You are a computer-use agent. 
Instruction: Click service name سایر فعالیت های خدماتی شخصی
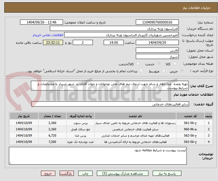point(135,129)
